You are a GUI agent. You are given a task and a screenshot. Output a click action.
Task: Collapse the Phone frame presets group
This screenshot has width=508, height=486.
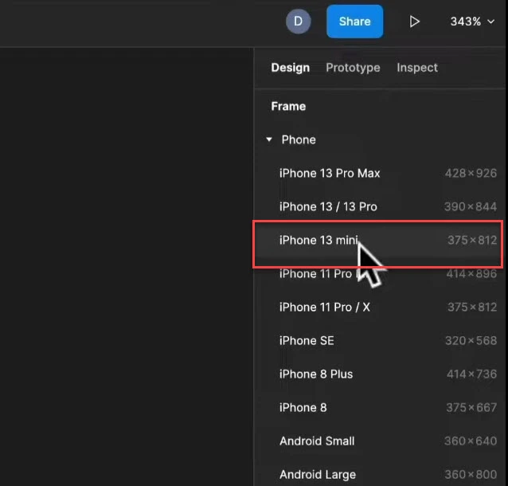click(269, 139)
